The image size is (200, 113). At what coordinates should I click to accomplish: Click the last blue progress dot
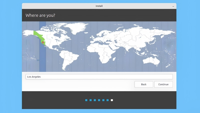(108, 100)
